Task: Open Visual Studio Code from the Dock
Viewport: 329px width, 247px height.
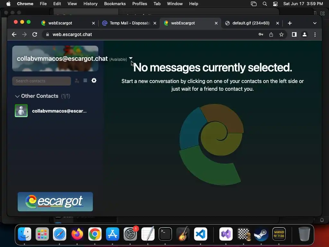Action: tap(200, 234)
